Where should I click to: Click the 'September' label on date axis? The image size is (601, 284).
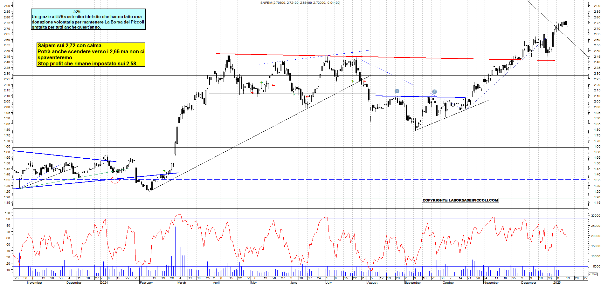click(413, 282)
